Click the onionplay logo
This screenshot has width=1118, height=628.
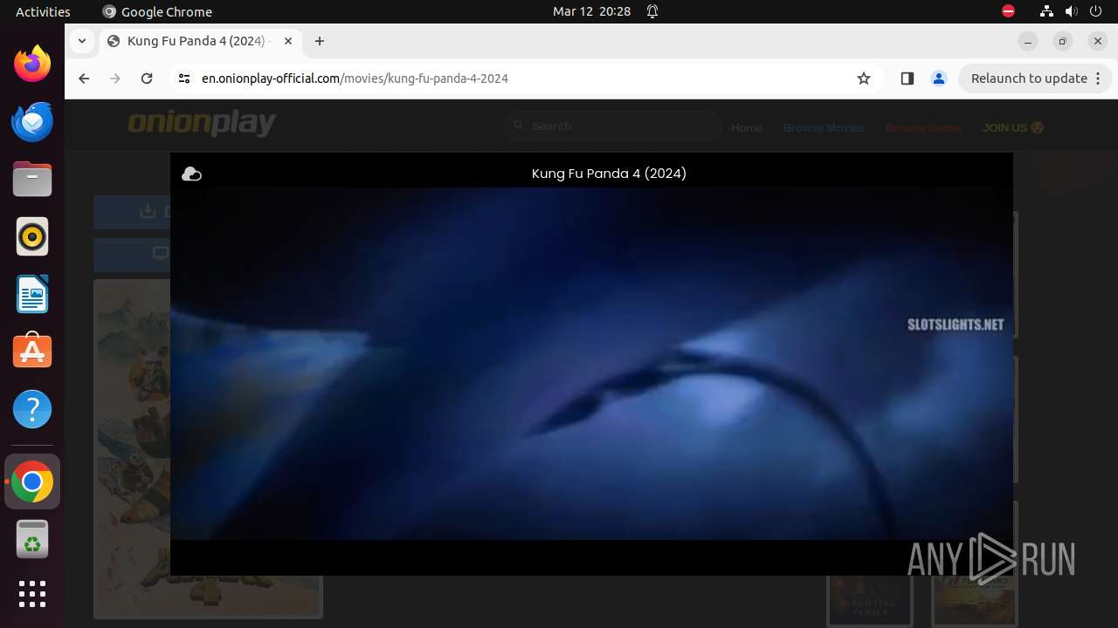[202, 124]
